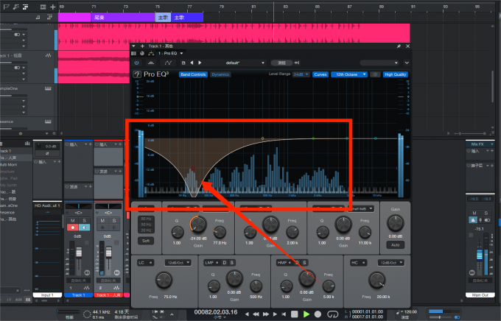Viewport: 501px width, 321px height.
Task: Click the AUX button in the mixer console
Action: point(18,300)
